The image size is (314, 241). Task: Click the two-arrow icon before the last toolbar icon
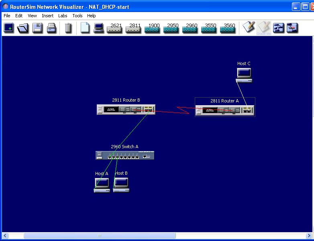pyautogui.click(x=279, y=28)
